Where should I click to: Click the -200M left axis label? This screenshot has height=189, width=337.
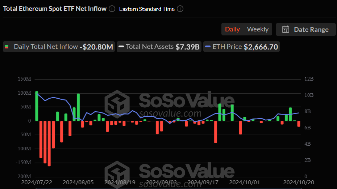pyautogui.click(x=24, y=176)
